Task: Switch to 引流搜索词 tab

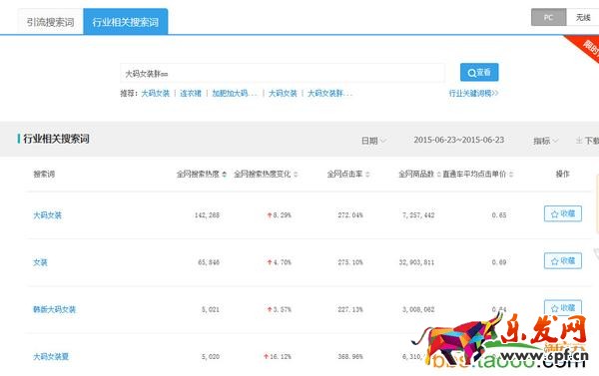Action: (51, 22)
